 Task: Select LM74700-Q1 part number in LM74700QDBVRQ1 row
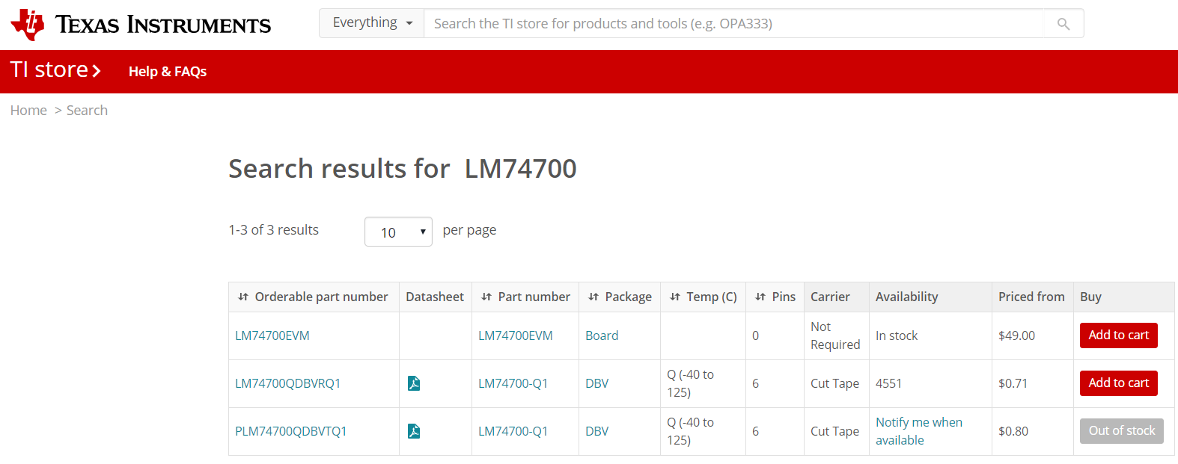pos(513,383)
